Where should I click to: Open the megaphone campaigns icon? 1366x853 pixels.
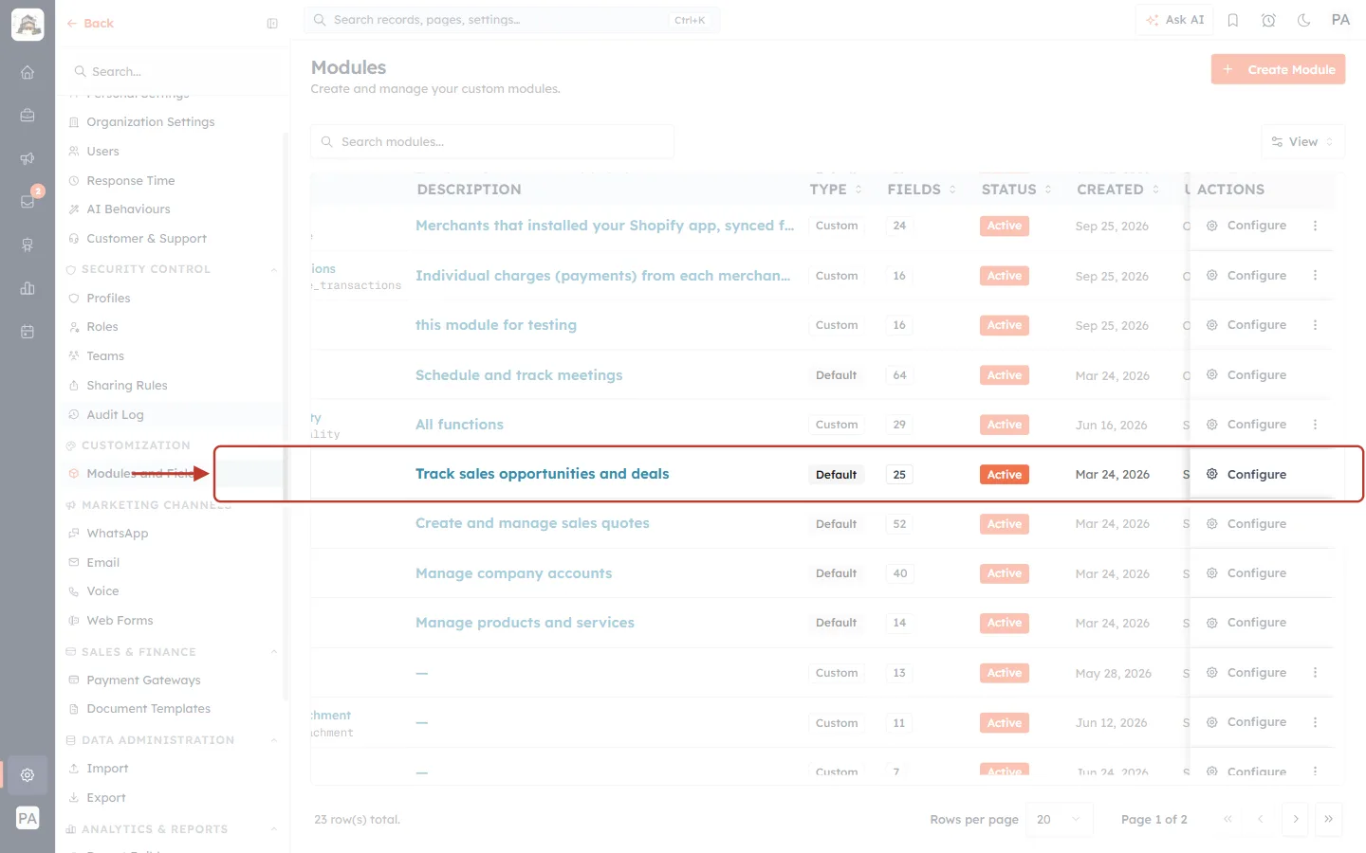point(28,158)
